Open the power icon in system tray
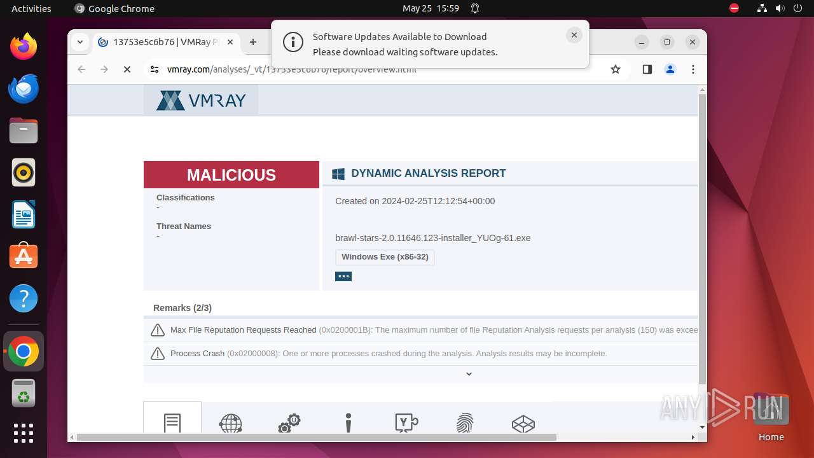This screenshot has width=814, height=458. (x=797, y=8)
